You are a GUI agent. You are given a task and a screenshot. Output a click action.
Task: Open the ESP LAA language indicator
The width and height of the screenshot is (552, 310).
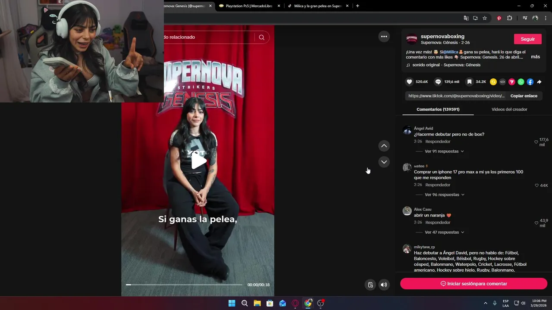[505, 303]
